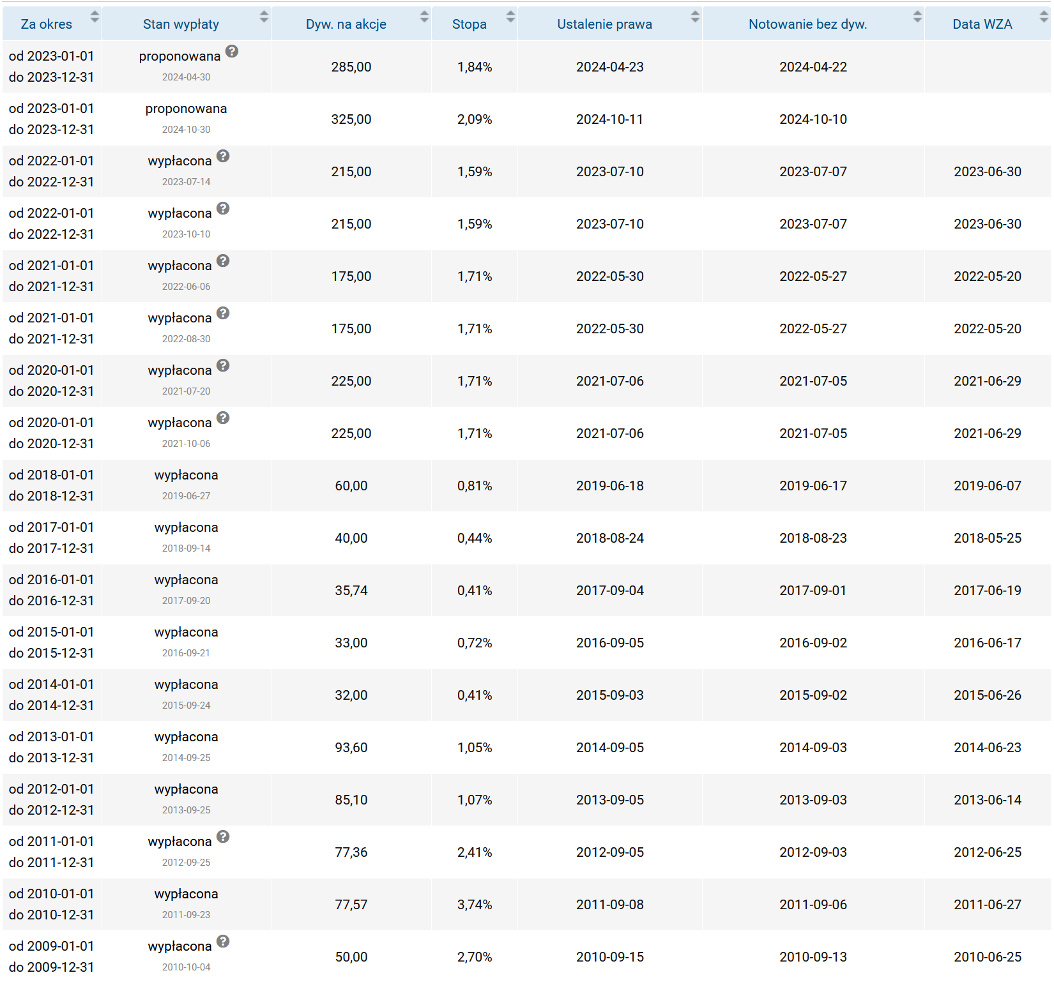Sort by Ustalenie prawa arrows
Image resolution: width=1054 pixels, height=989 pixels.
[696, 17]
